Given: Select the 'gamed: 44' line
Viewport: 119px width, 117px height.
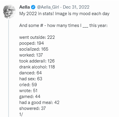Looking at the screenshot, I should 30,97.
